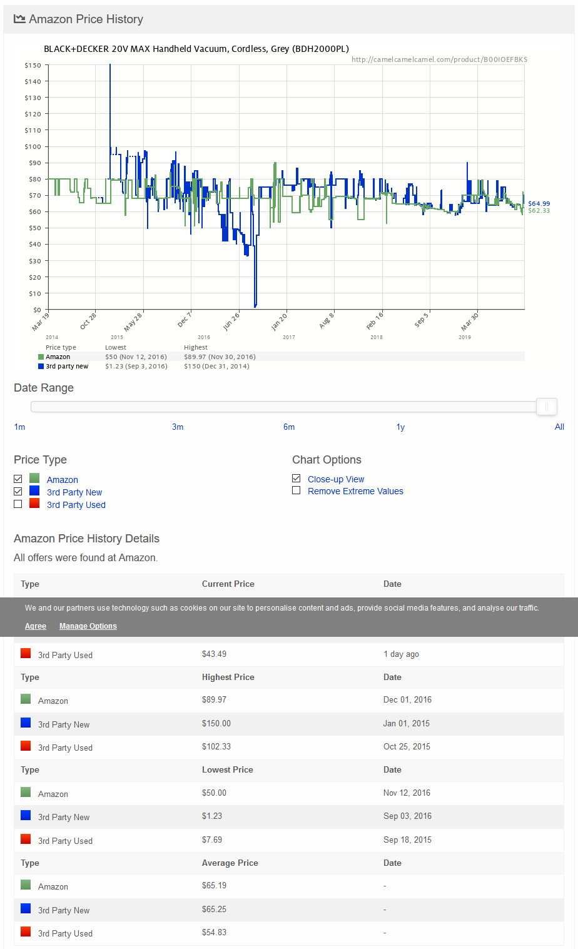Click blue 3rd Party New swatch in Price Type

pos(34,491)
